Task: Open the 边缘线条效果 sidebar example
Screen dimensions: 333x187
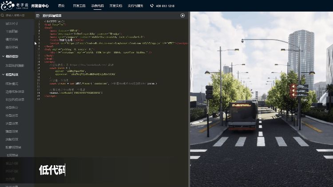Action: pyautogui.click(x=15, y=92)
